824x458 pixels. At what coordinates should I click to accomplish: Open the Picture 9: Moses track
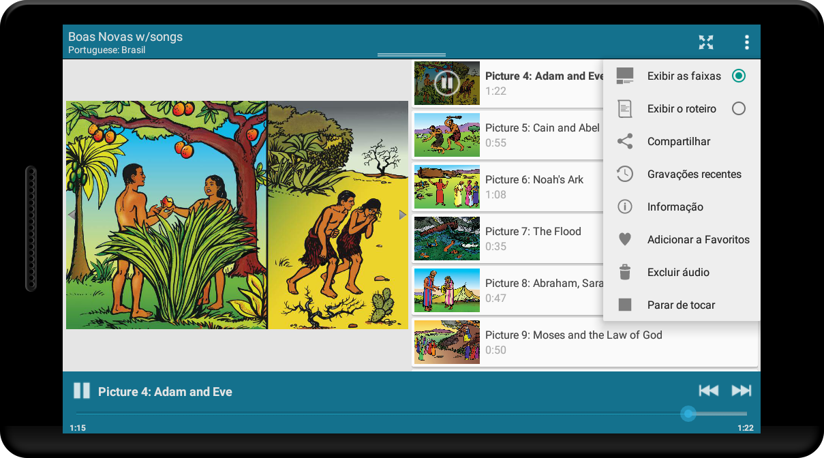click(585, 342)
